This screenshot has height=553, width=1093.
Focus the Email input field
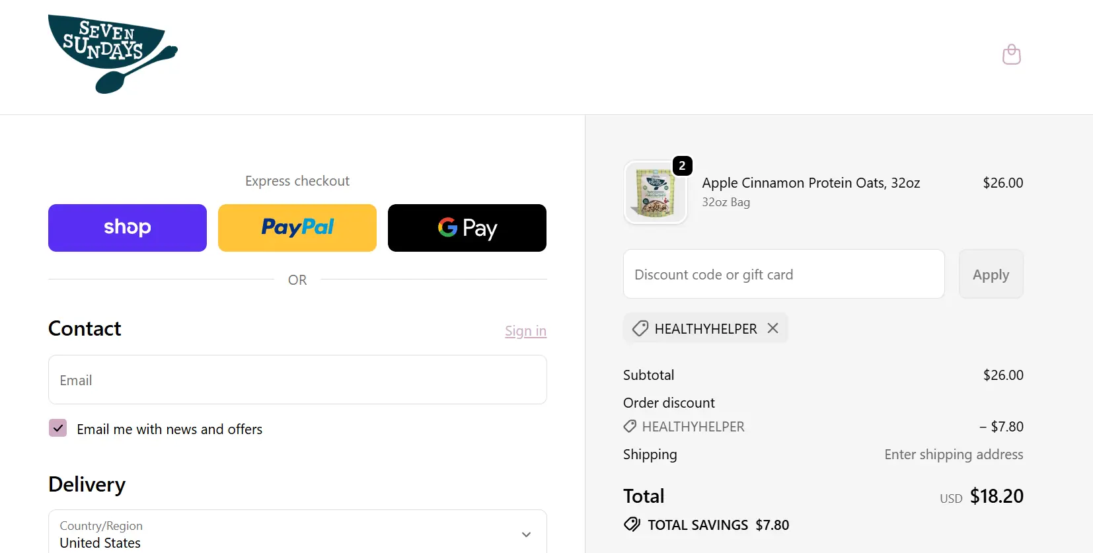297,380
